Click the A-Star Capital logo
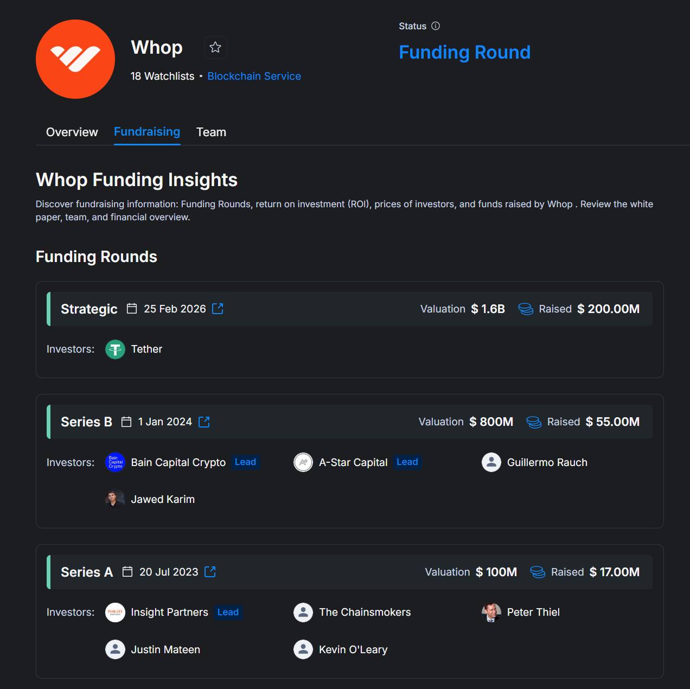690x689 pixels. tap(303, 462)
